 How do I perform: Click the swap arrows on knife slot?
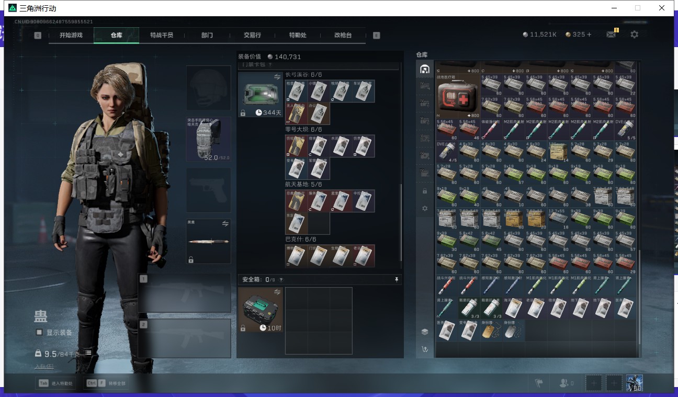pos(225,223)
